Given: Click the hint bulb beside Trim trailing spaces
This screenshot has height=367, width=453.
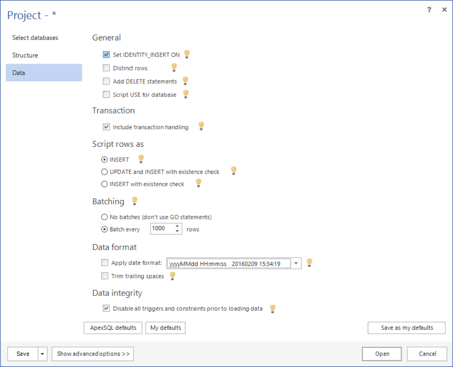Looking at the screenshot, I should (x=173, y=276).
